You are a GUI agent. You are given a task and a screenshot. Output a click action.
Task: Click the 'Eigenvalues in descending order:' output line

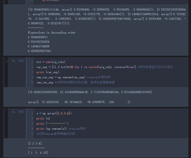[52, 33]
